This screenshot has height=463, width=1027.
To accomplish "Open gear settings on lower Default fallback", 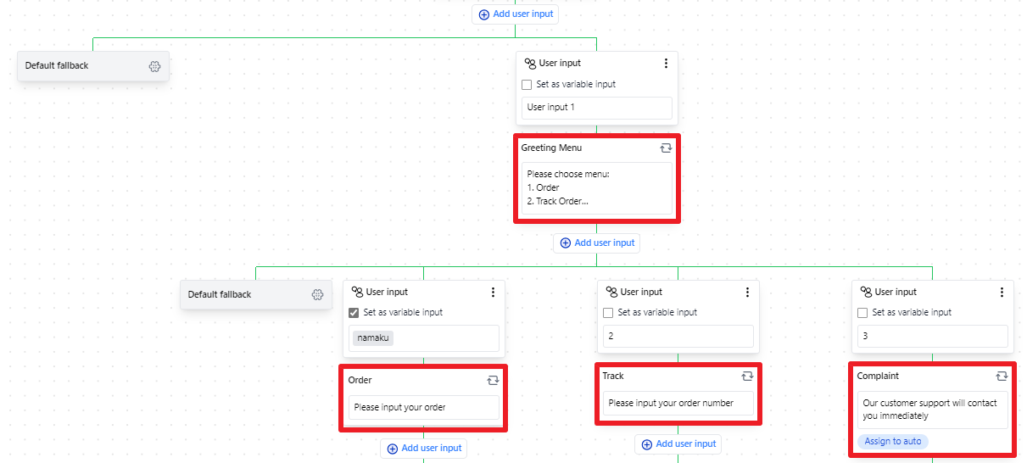I will pyautogui.click(x=317, y=295).
